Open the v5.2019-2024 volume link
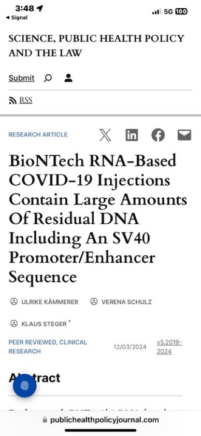 (x=169, y=347)
